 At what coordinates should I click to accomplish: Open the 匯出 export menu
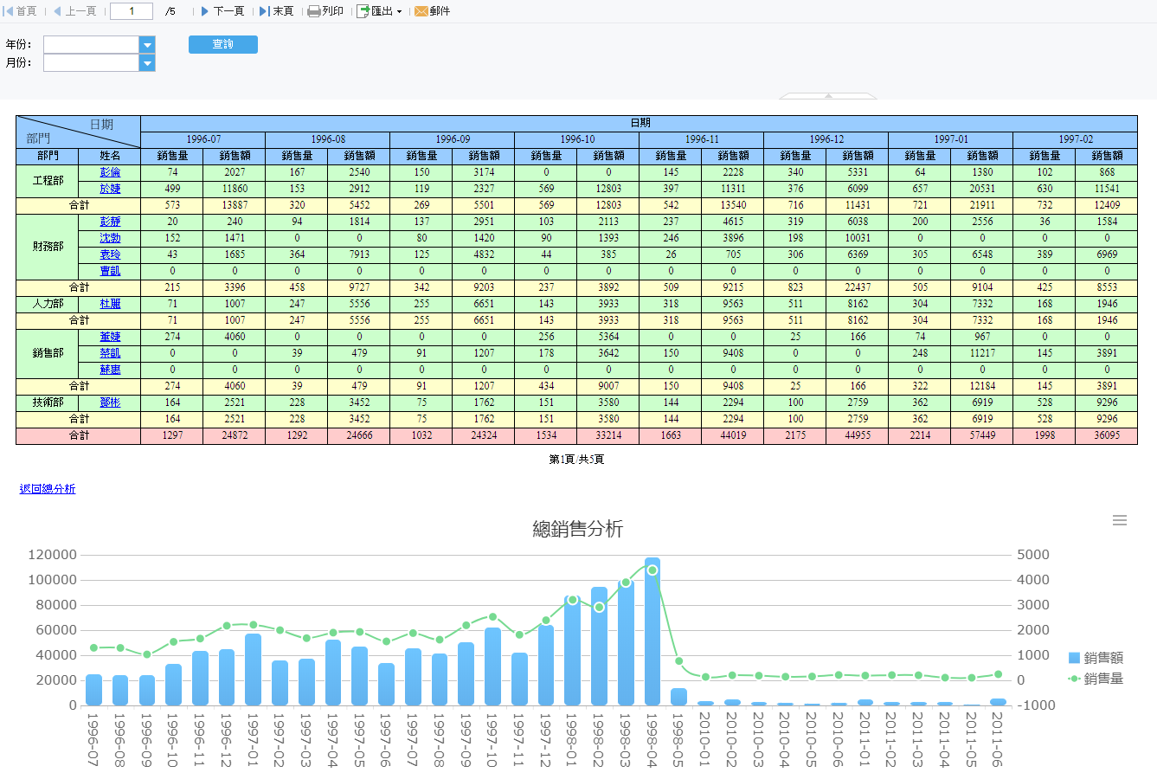point(380,11)
